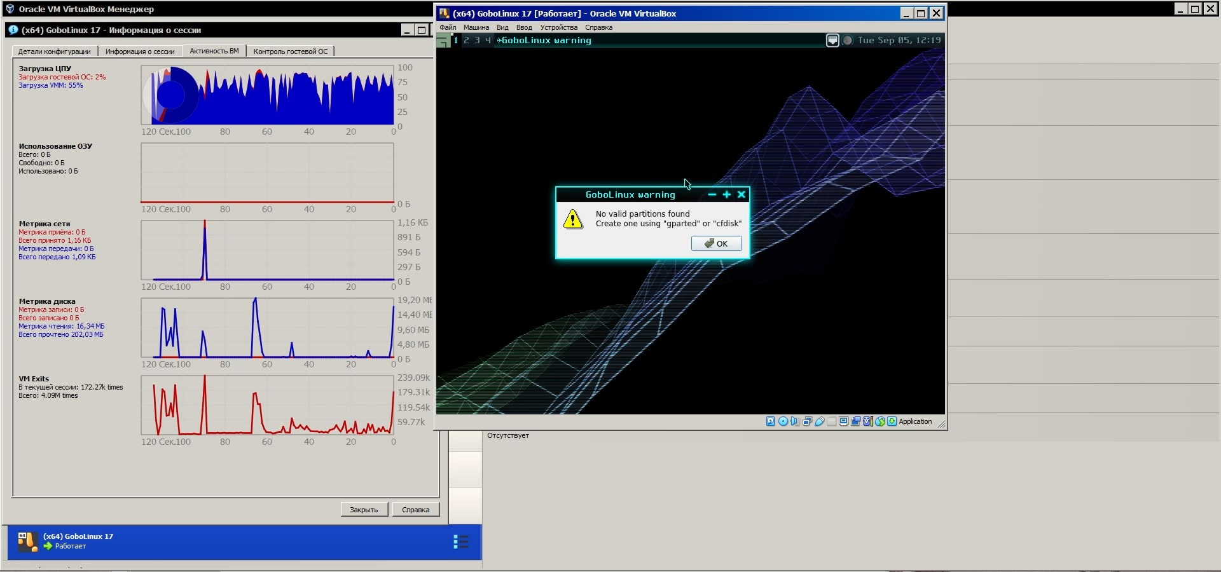Screen dimensions: 1221x572
Task: Select the Контроль гостевой ОС tab
Action: tap(291, 51)
